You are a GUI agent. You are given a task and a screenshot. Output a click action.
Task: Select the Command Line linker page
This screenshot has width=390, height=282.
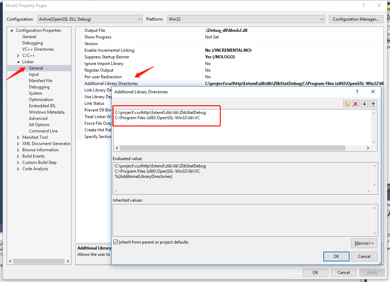pyautogui.click(x=43, y=131)
